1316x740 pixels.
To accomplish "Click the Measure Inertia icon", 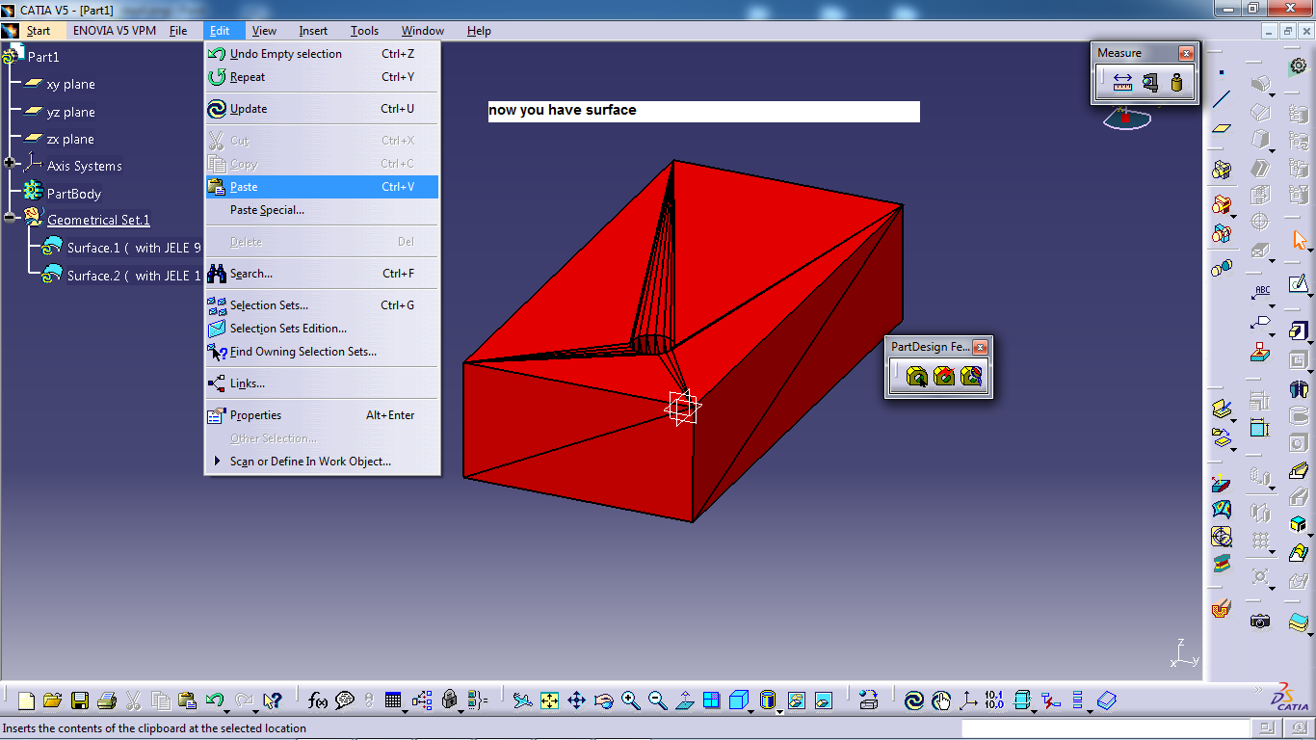I will (x=1176, y=83).
